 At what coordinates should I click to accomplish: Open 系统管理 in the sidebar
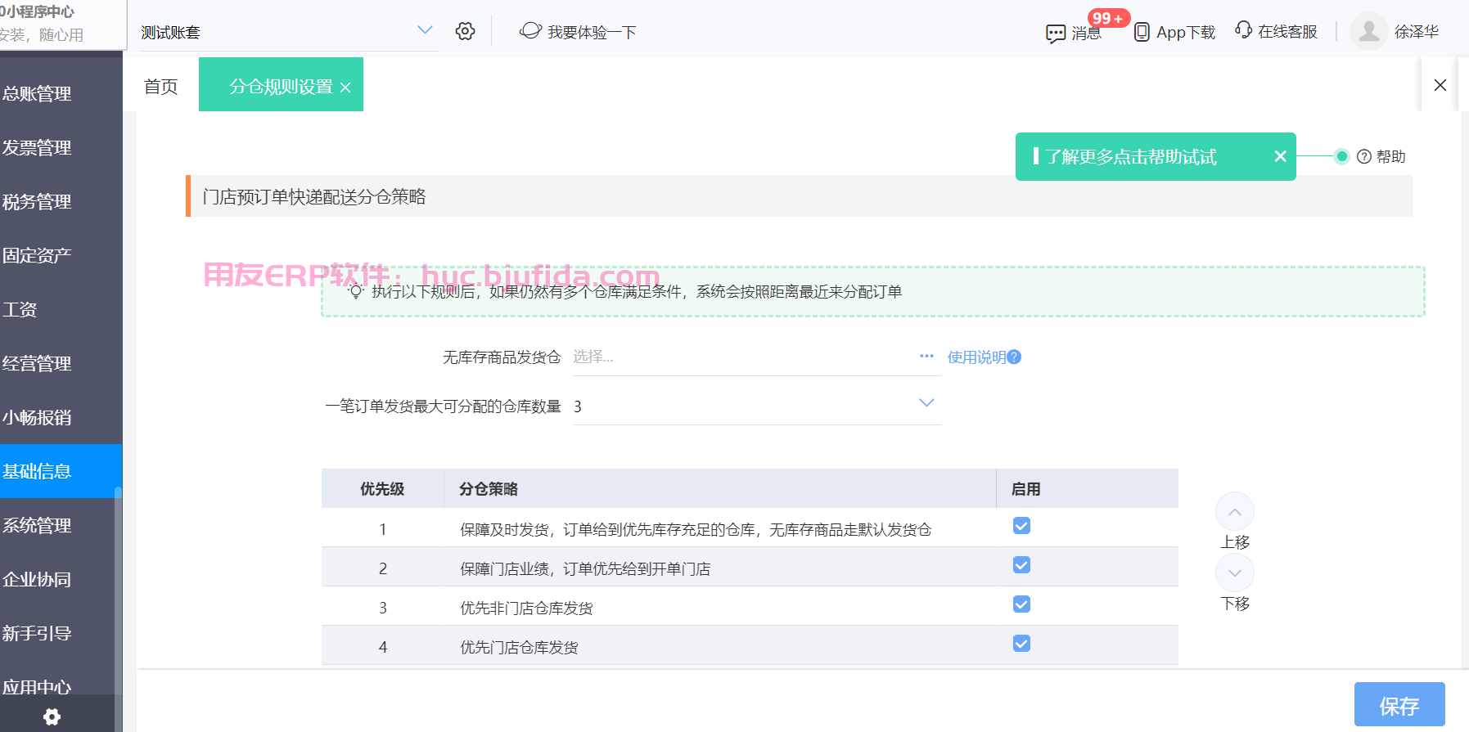point(61,525)
